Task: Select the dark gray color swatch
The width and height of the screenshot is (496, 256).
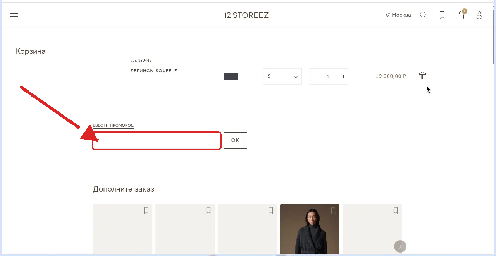Action: [x=231, y=76]
